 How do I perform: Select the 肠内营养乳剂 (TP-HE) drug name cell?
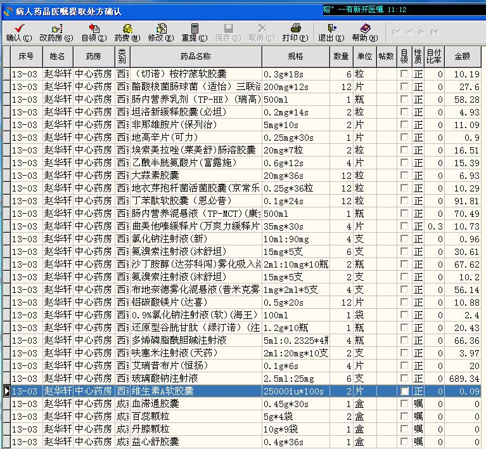point(196,100)
